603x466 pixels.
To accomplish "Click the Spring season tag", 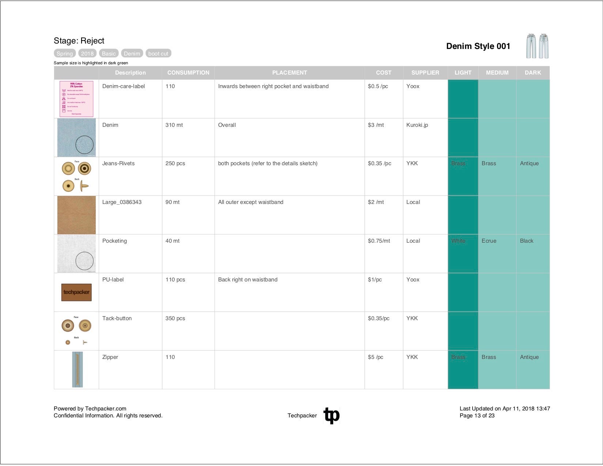I will click(x=65, y=53).
